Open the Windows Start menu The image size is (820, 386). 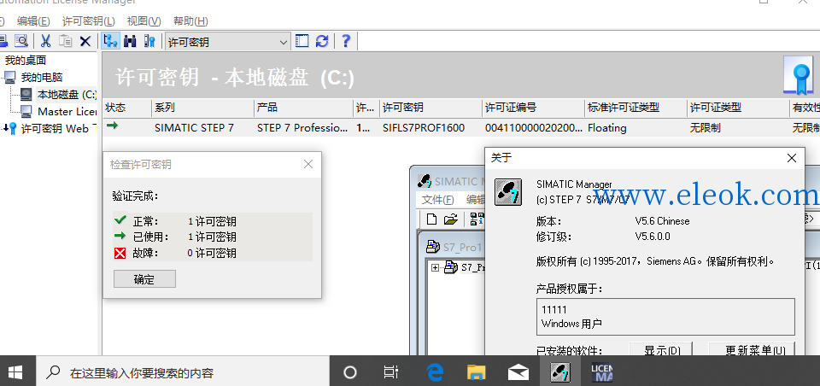tap(15, 372)
